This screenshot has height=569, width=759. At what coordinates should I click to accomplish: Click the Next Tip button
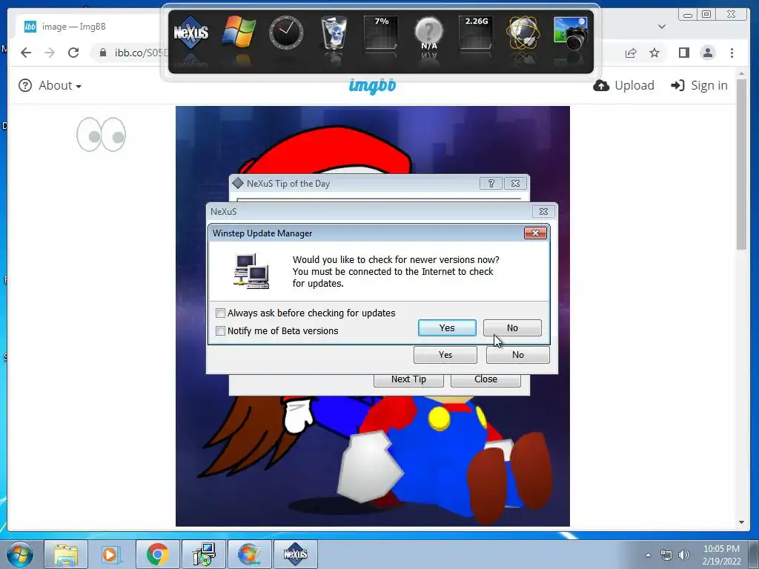[408, 379]
